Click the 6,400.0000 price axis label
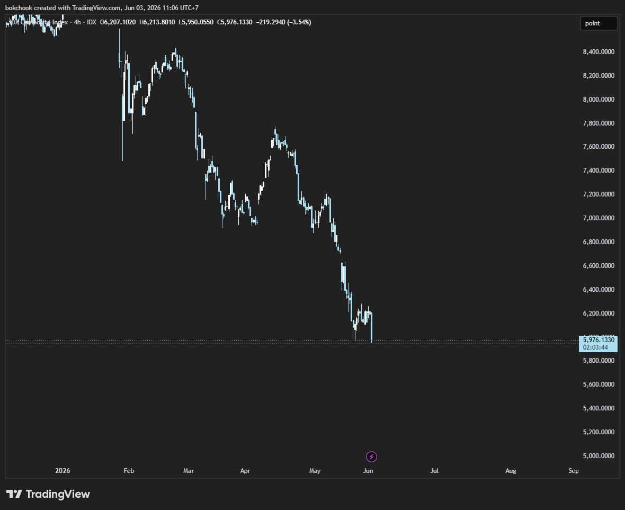 tap(599, 290)
